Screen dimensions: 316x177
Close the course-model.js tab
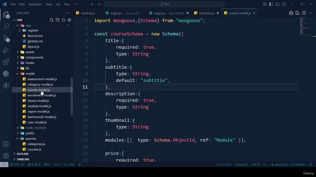click(x=254, y=13)
